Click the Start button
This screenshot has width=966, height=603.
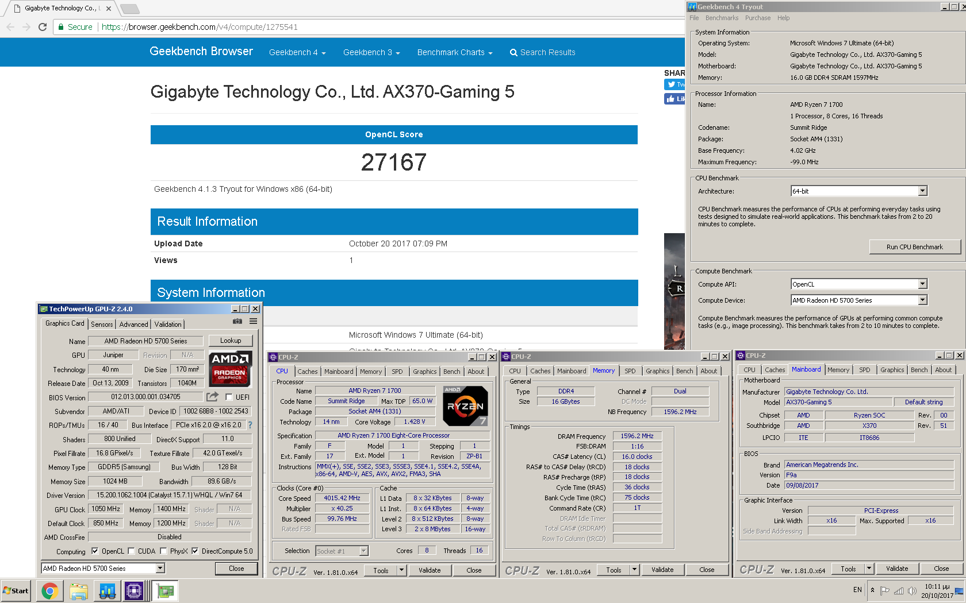pyautogui.click(x=16, y=591)
